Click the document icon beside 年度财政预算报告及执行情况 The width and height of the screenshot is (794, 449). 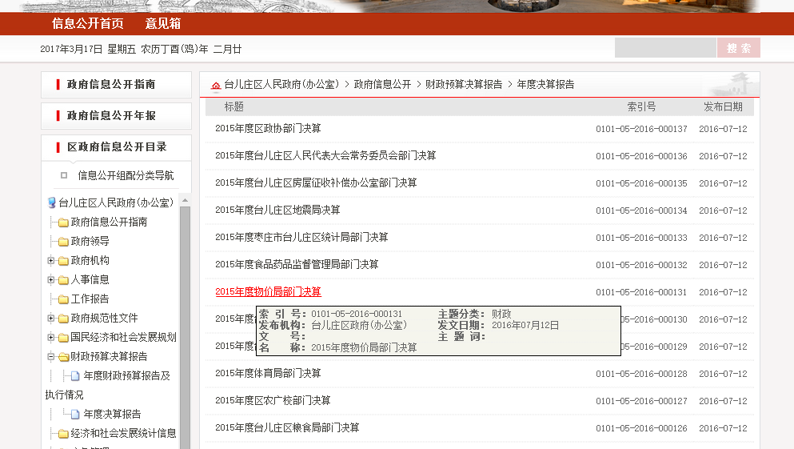tap(75, 376)
